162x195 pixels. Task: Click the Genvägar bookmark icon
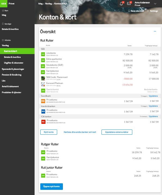[x=3, y=24]
